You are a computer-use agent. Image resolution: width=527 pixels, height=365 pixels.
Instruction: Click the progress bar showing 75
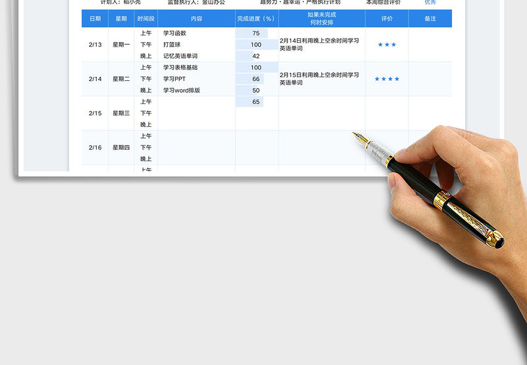click(256, 33)
